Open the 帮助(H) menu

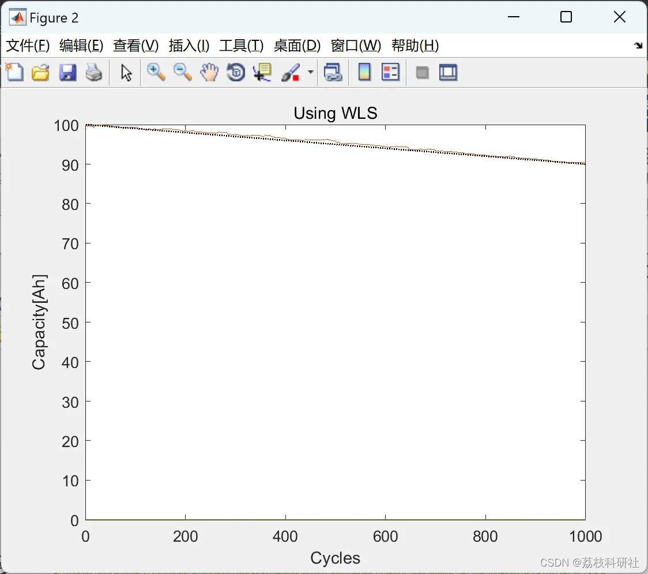(x=415, y=46)
